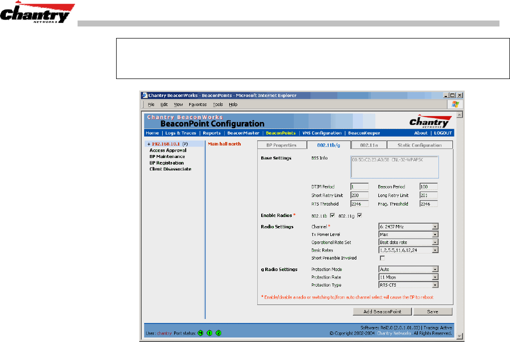Open VNS Configuration page
This screenshot has height=342, width=510.
pos(322,133)
